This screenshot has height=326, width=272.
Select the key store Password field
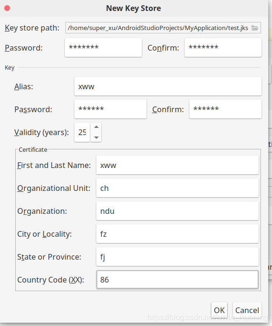click(103, 47)
